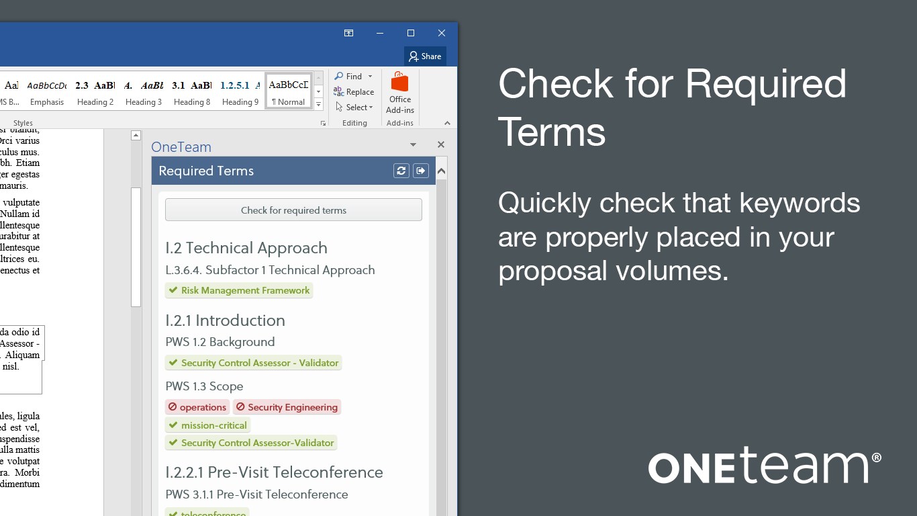Viewport: 917px width, 516px height.
Task: Click the document scrollbar up arrow
Action: pyautogui.click(x=136, y=135)
